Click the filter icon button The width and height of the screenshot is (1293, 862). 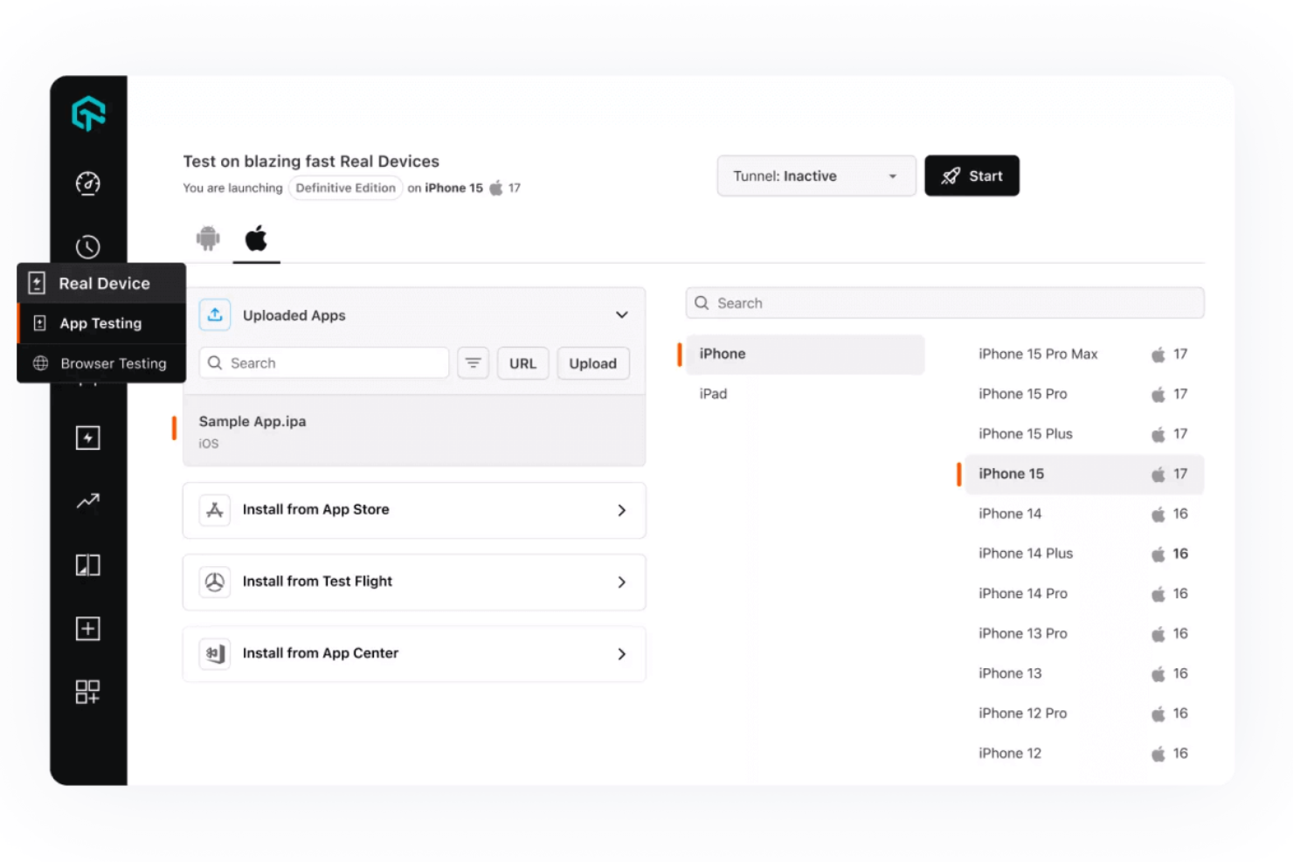pos(473,363)
